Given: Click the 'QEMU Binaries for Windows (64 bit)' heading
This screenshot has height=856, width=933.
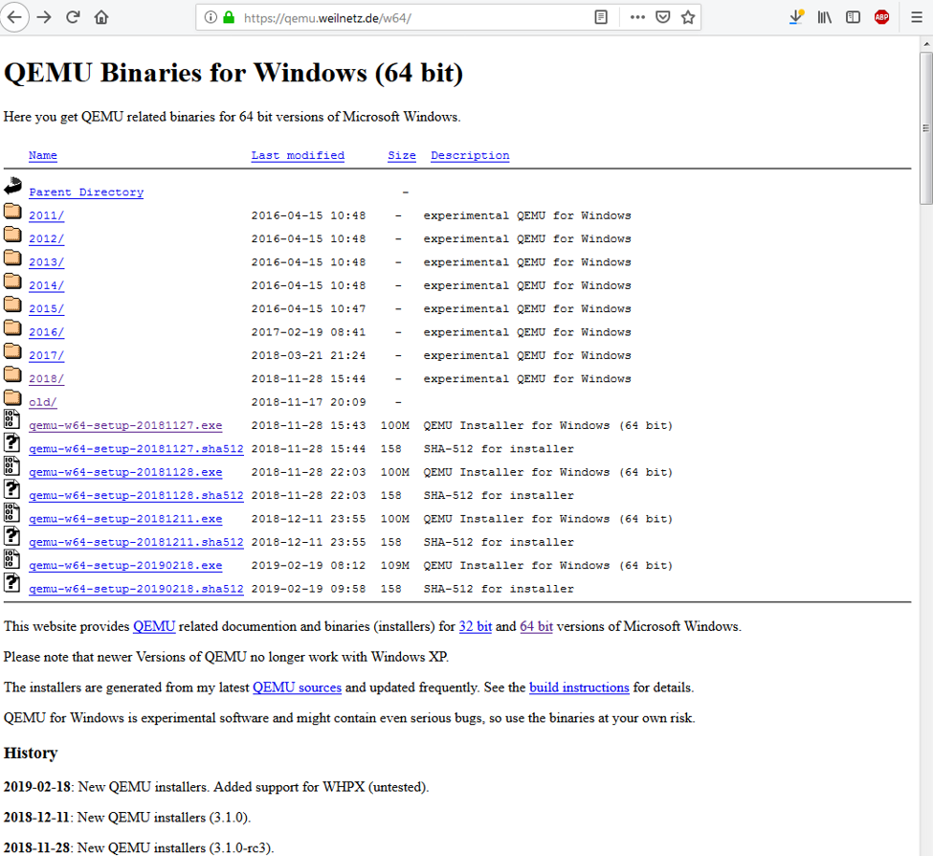Looking at the screenshot, I should click(233, 73).
